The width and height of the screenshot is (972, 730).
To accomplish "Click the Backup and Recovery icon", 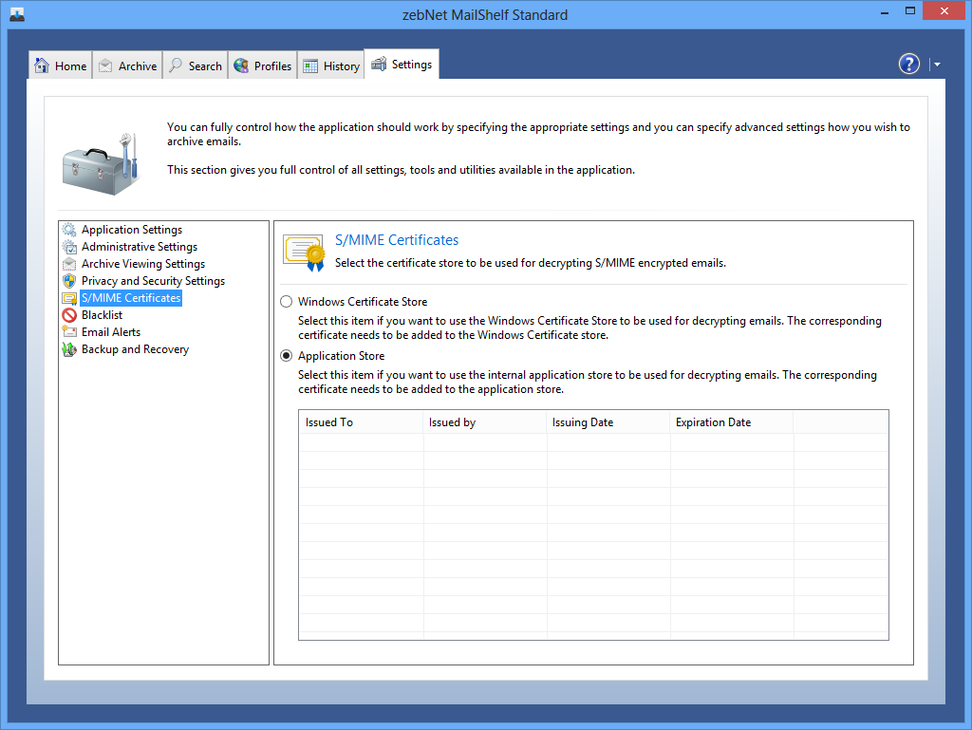I will coord(69,349).
